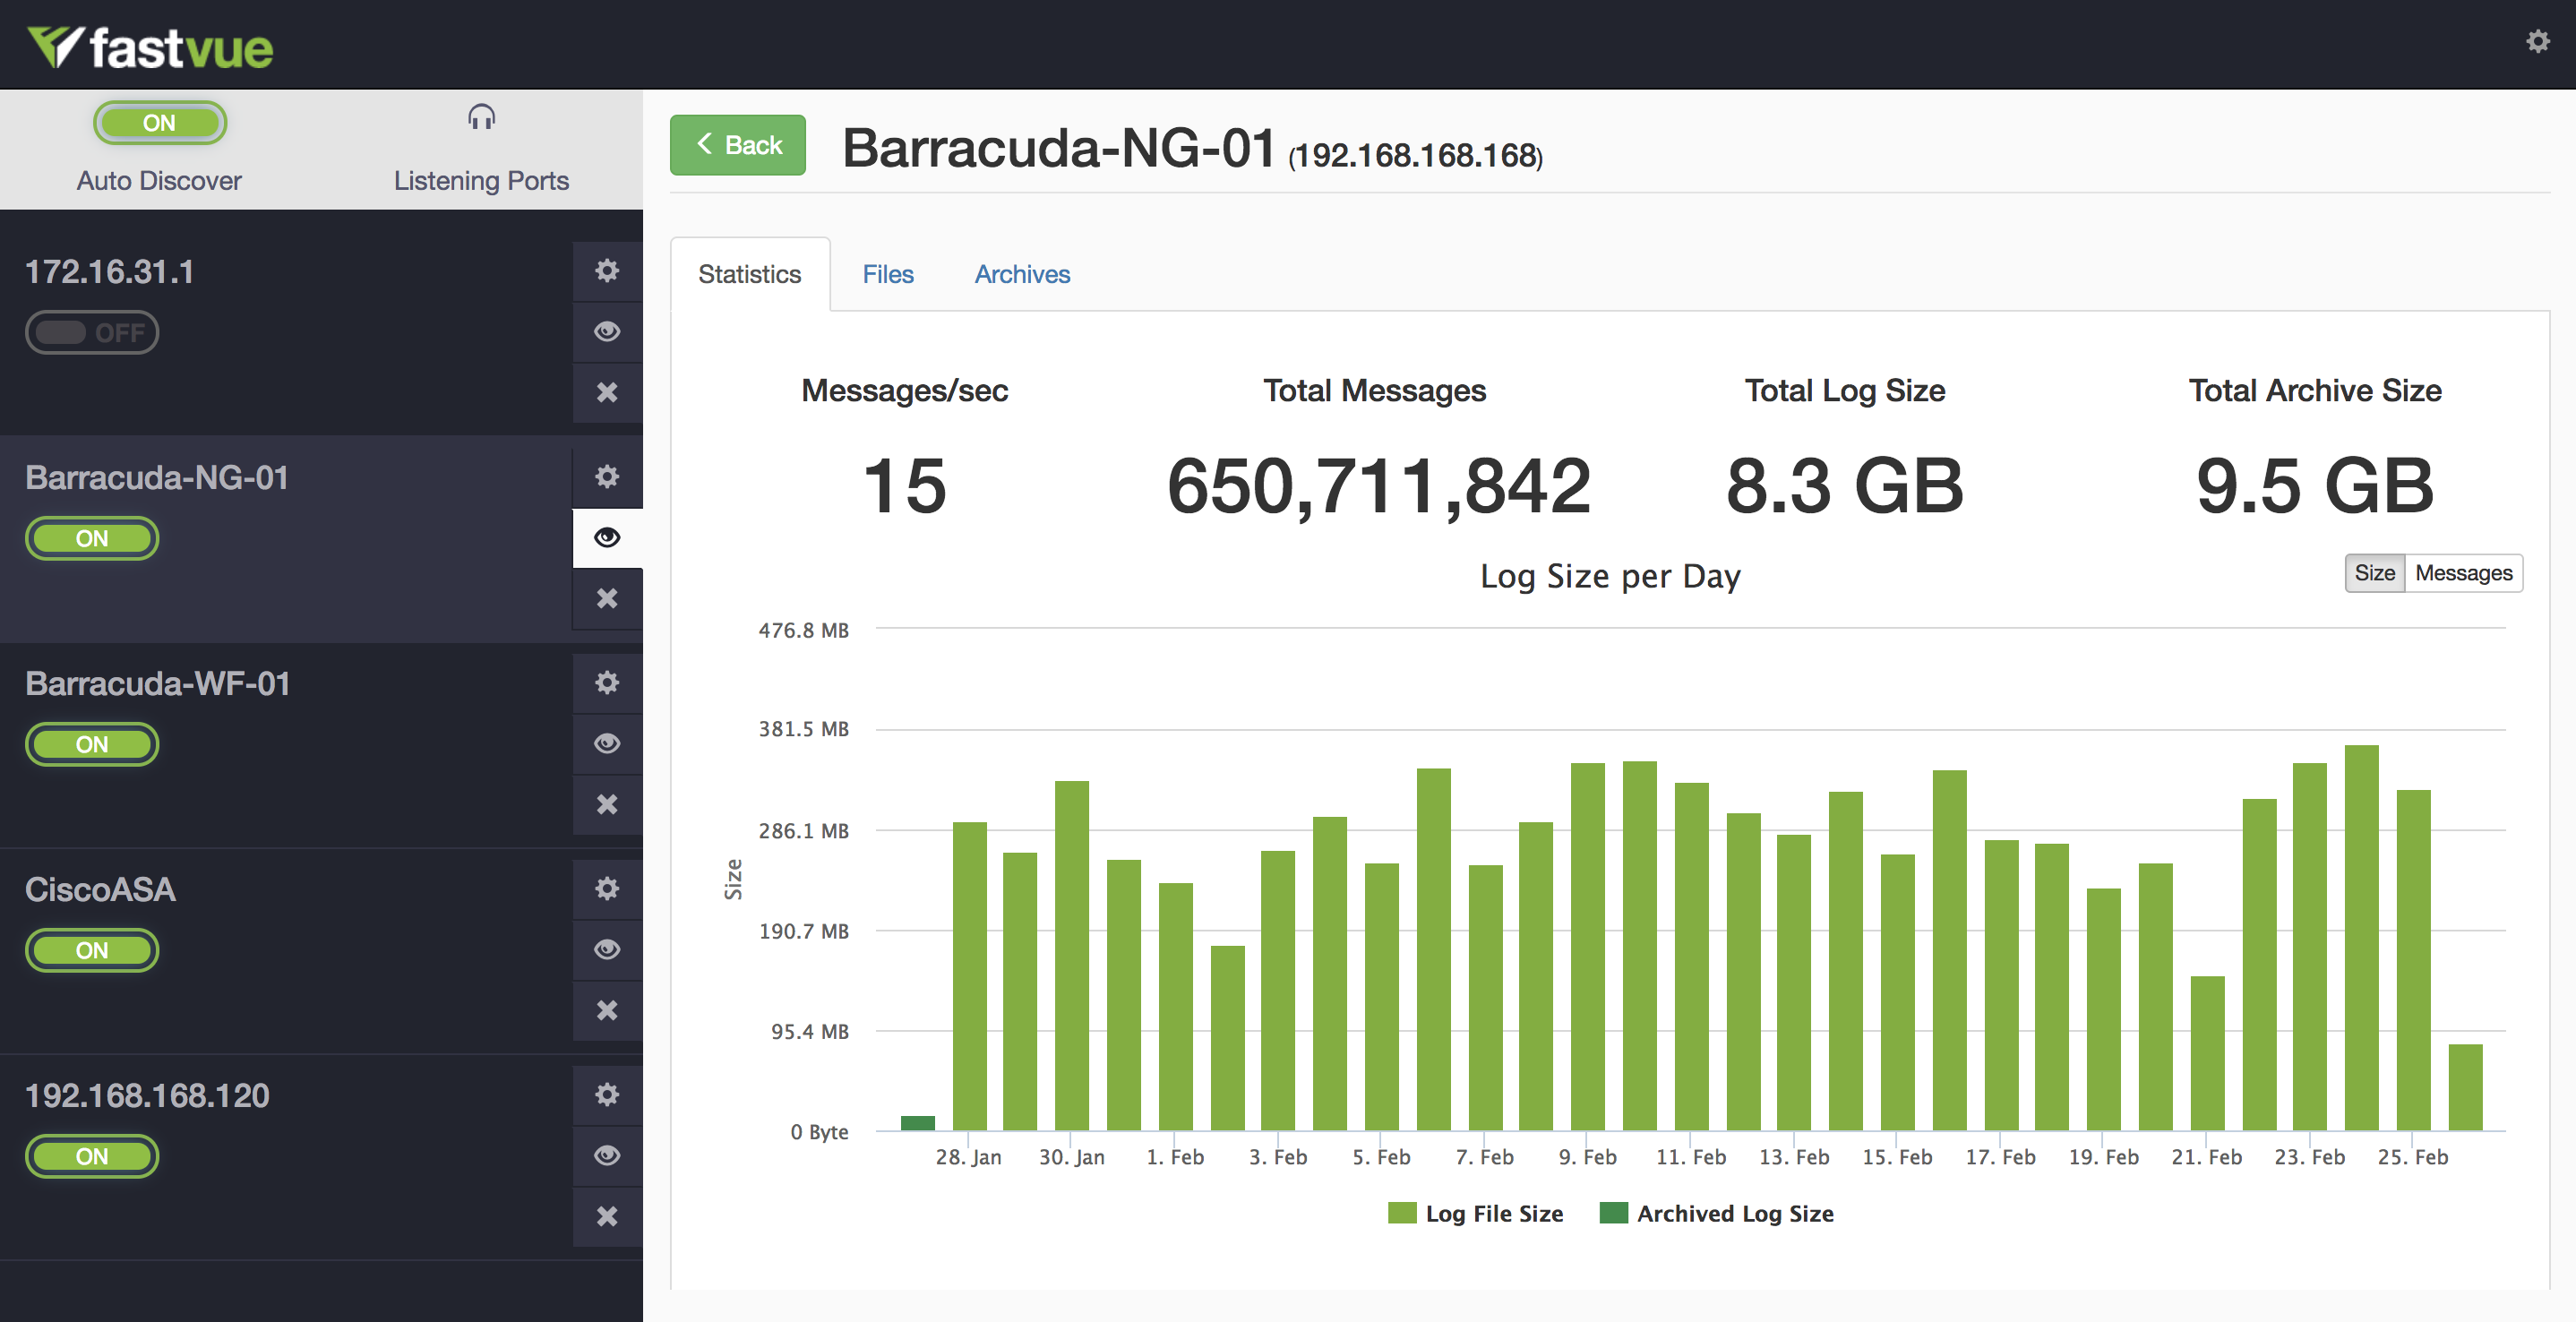Click the dark green archived bar
Screen dimensions: 2576x1322
[x=917, y=1123]
